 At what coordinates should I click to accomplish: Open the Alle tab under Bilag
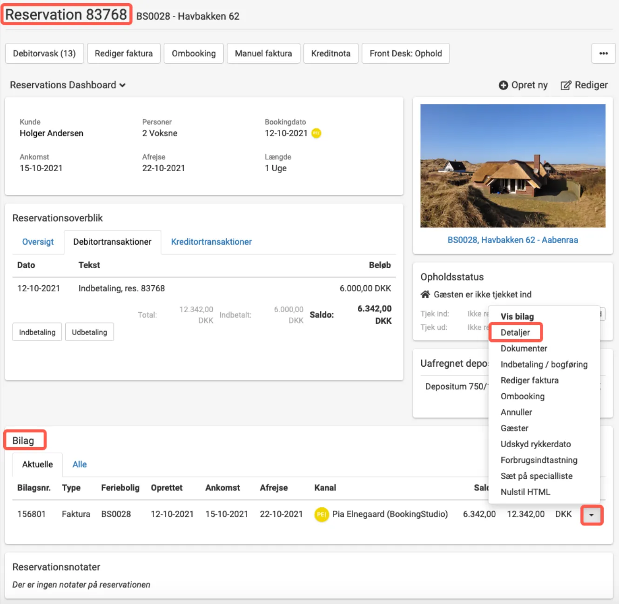pos(79,464)
